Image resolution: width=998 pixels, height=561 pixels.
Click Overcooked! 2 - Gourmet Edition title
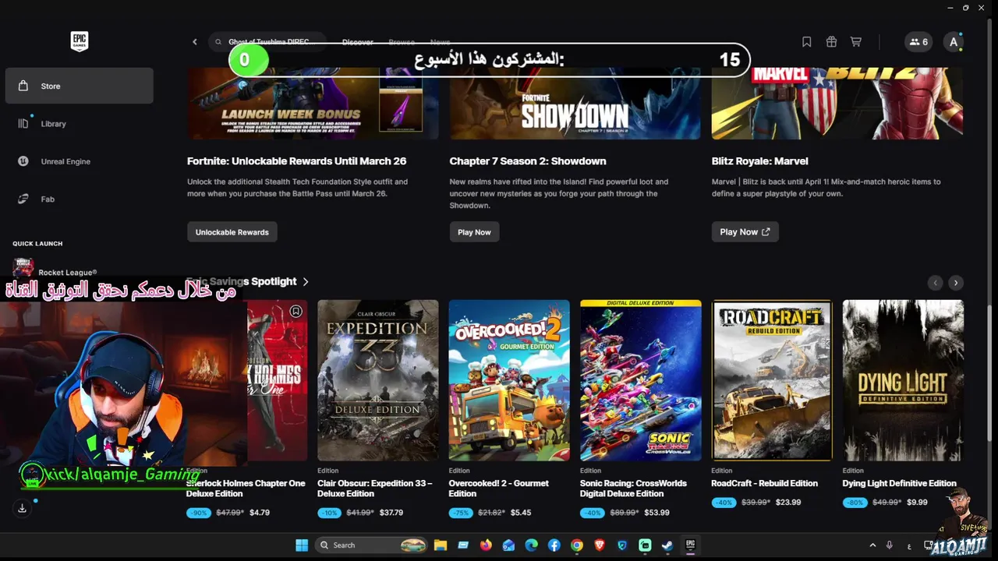pyautogui.click(x=499, y=489)
